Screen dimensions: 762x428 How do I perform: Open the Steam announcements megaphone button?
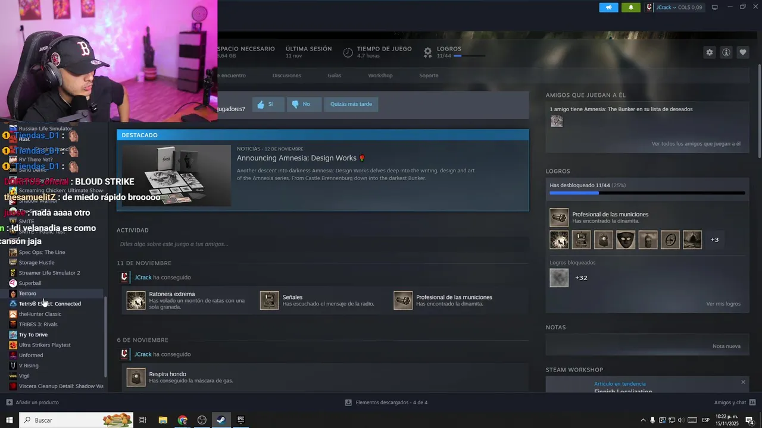tap(608, 7)
